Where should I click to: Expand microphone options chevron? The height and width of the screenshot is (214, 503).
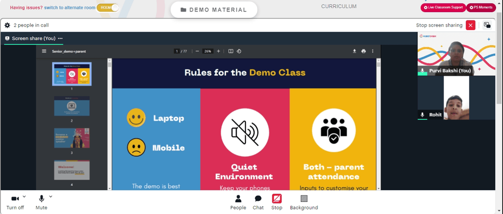(x=50, y=196)
